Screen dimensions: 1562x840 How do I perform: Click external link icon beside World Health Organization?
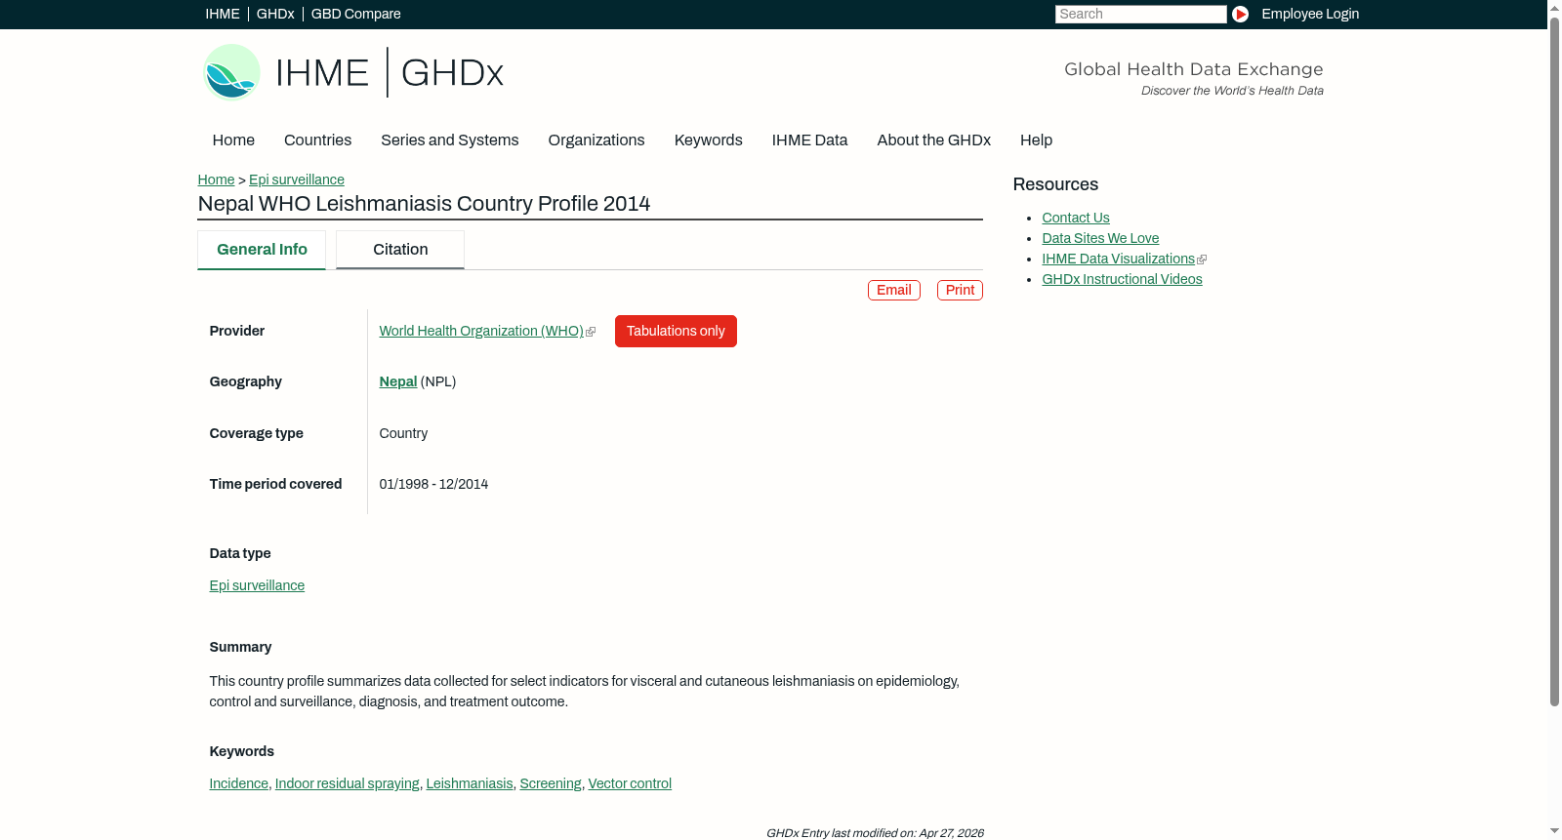591,332
